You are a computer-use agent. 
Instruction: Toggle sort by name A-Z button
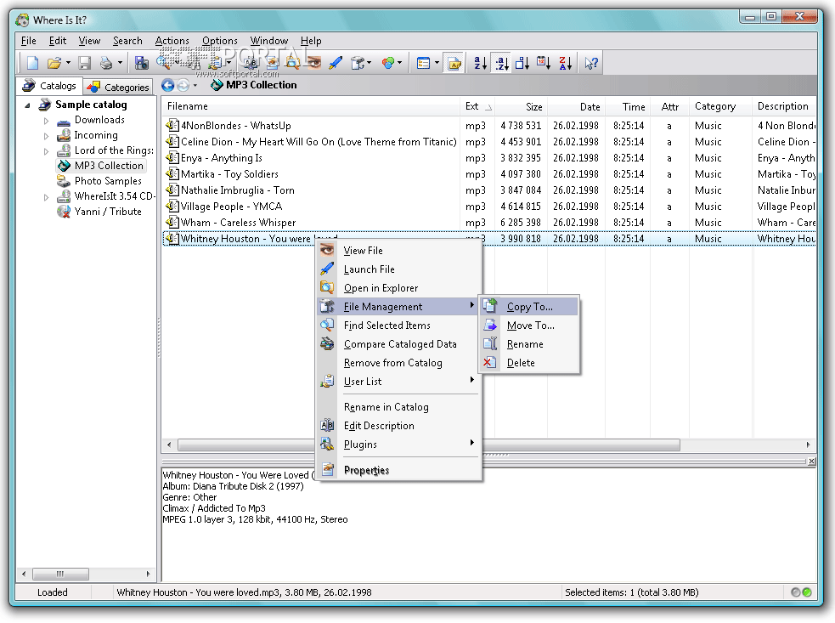[x=480, y=63]
